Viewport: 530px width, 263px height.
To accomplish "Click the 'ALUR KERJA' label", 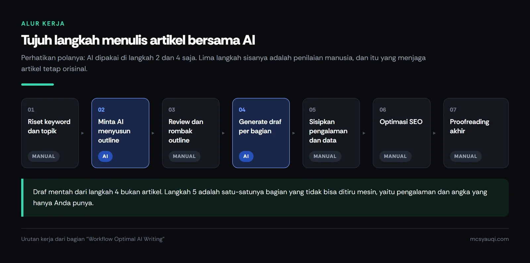I will tap(43, 23).
